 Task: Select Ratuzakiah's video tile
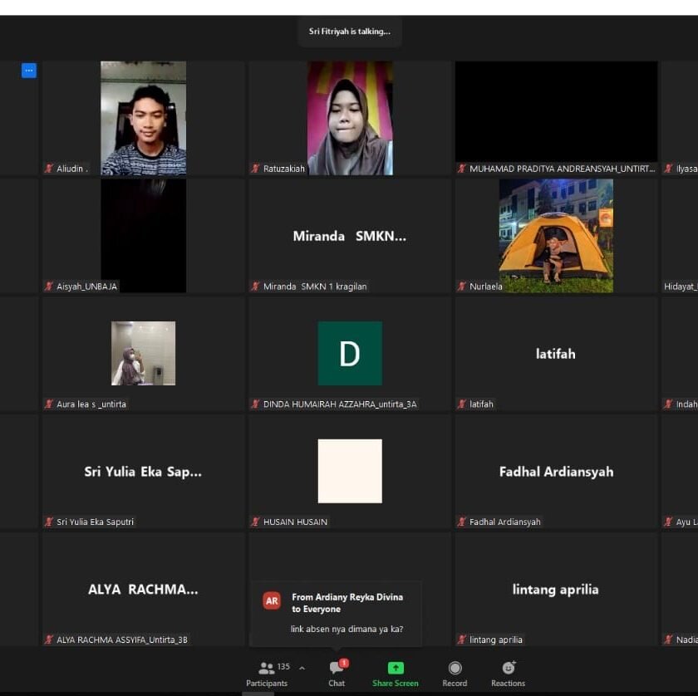350,118
